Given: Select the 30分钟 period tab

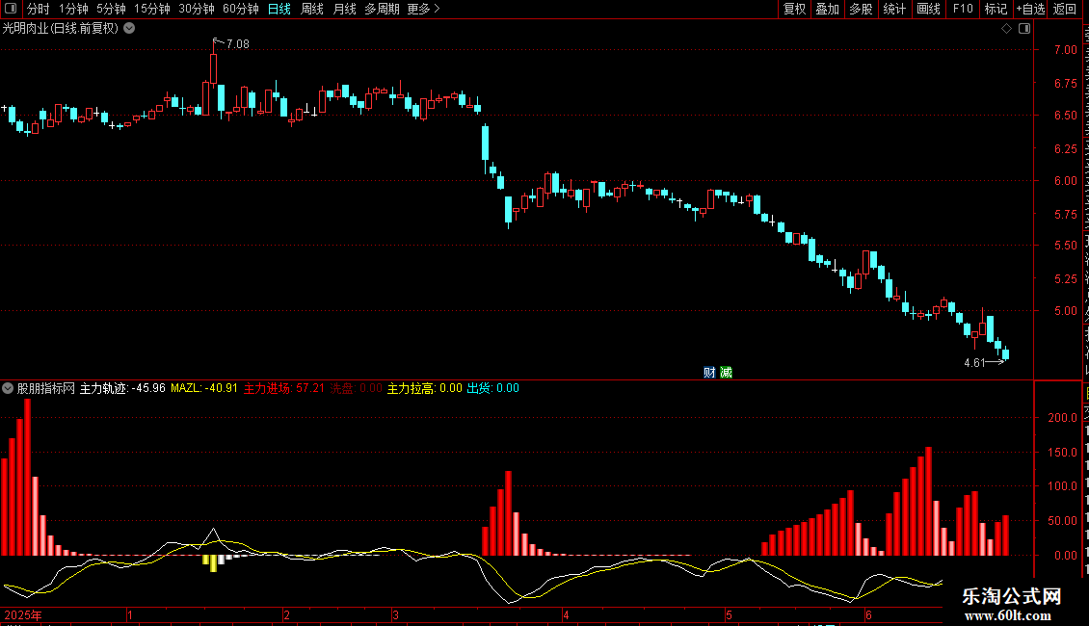Looking at the screenshot, I should [197, 9].
